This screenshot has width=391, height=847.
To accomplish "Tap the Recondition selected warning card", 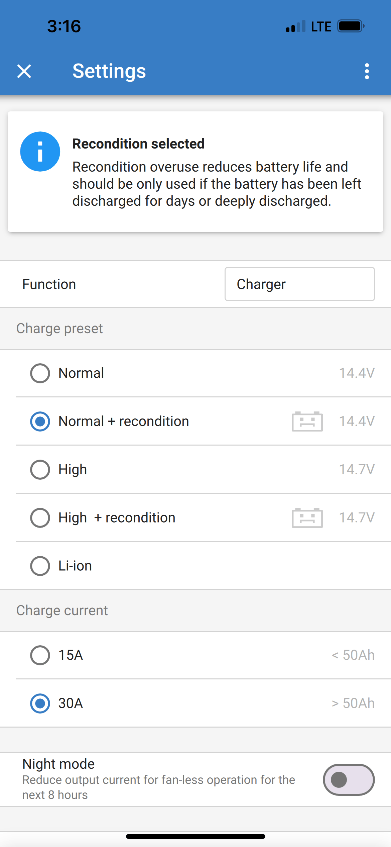I will (195, 172).
